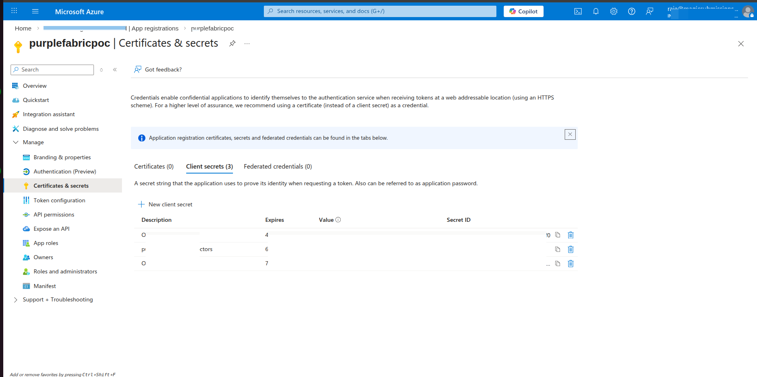Open the top bar feedback icon
The width and height of the screenshot is (757, 377).
pyautogui.click(x=649, y=11)
